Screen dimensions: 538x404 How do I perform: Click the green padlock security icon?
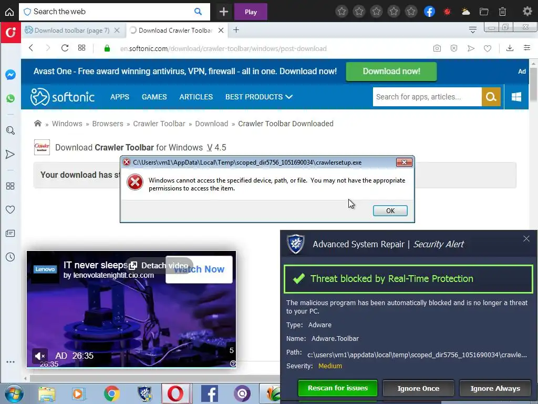coord(107,48)
